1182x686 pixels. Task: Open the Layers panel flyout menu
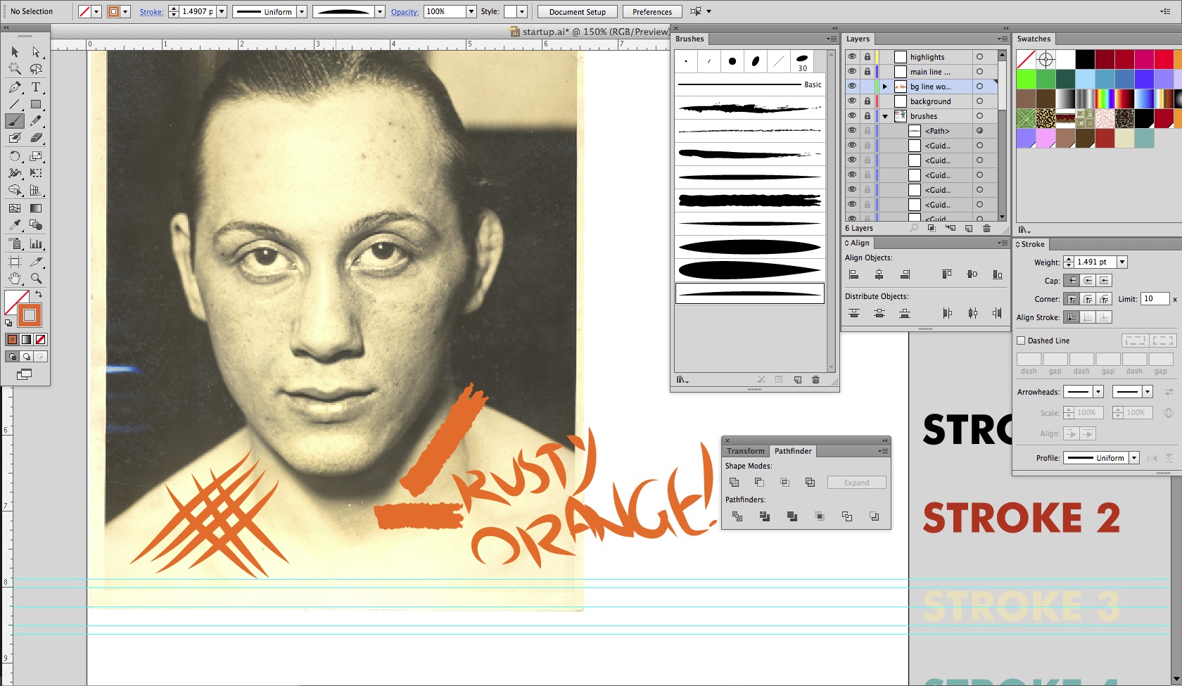pos(1003,39)
